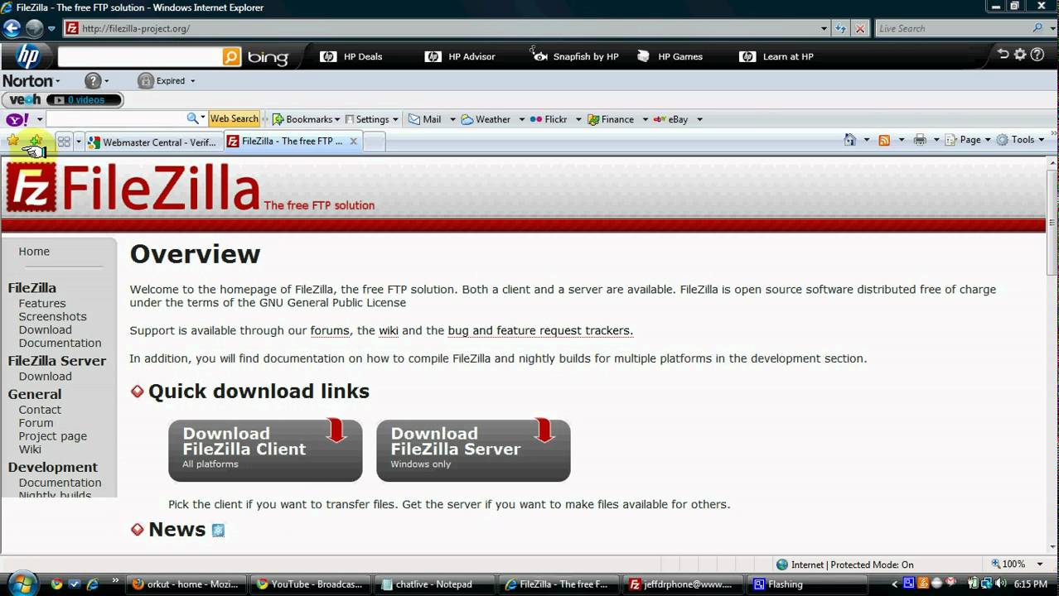Open a new blank tab

pyautogui.click(x=374, y=142)
